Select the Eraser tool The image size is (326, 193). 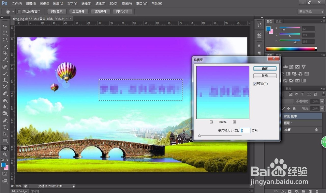pyautogui.click(x=5, y=93)
